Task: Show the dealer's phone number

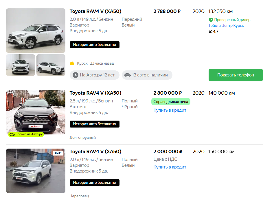Action: (236, 75)
